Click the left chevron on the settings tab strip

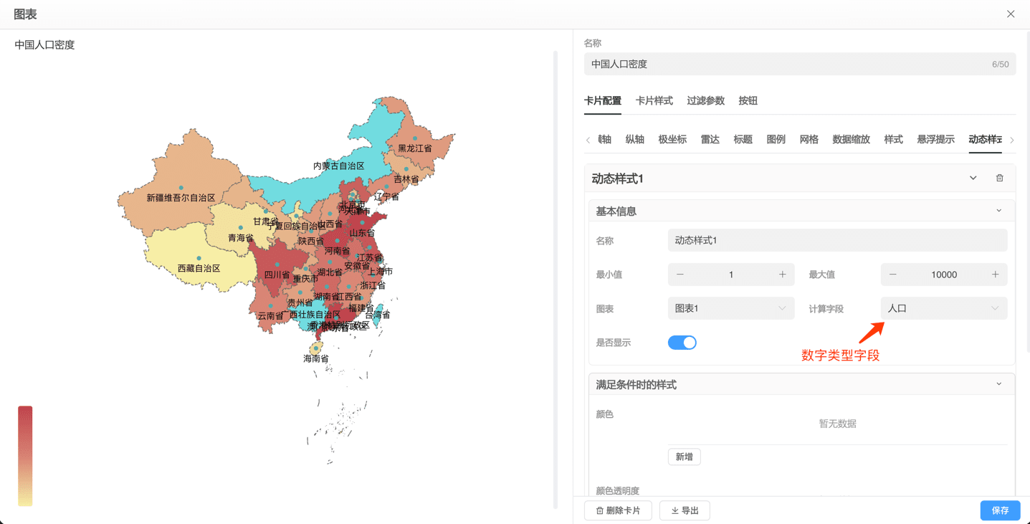[x=588, y=140]
